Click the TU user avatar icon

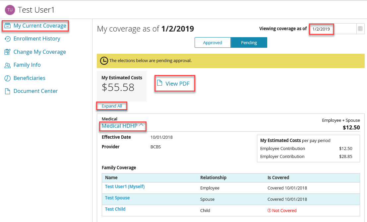(10, 10)
